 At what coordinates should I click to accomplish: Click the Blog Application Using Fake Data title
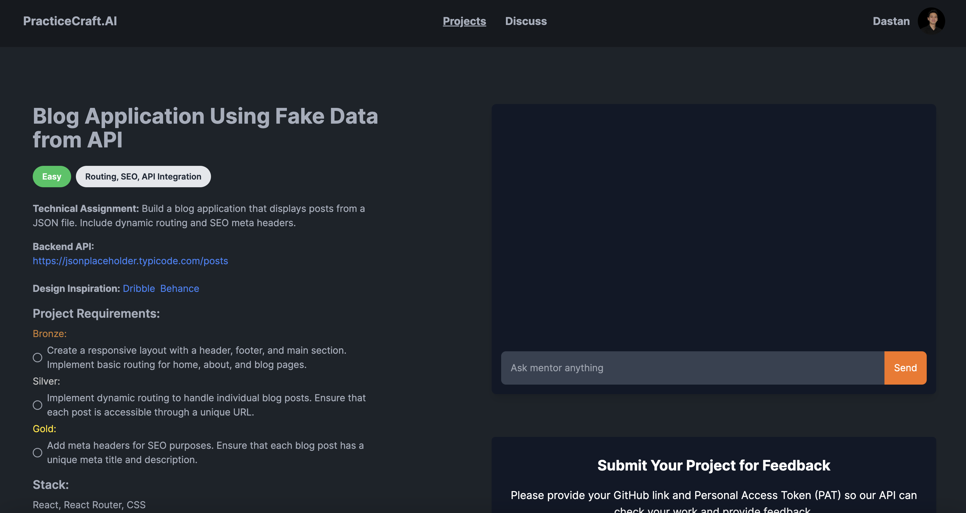click(205, 128)
